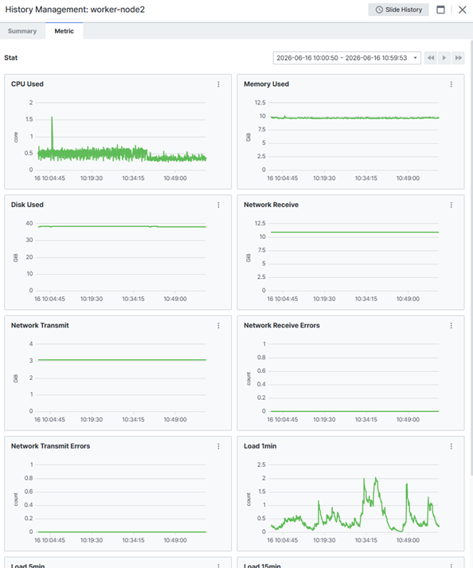Expand the date range dropdown

(x=346, y=58)
